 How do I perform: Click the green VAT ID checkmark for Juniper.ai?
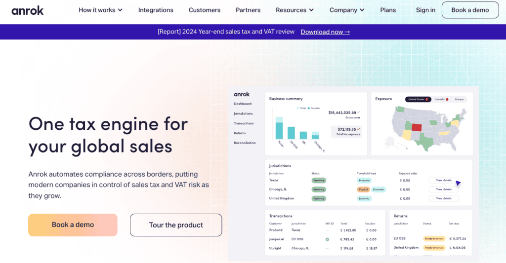(x=327, y=239)
